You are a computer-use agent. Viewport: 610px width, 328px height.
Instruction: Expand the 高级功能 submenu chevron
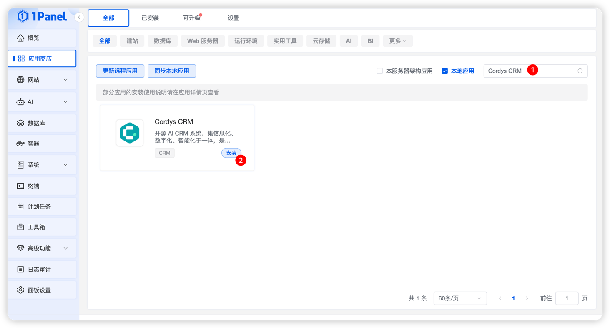tap(65, 248)
